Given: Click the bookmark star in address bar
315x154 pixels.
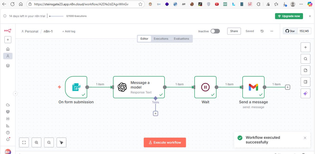Looking at the screenshot, I should tap(140, 4).
